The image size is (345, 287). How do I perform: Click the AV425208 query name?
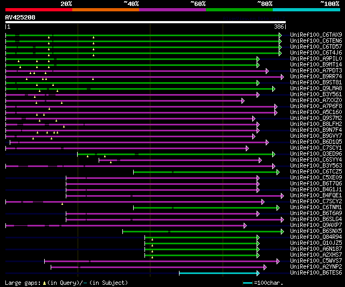(20, 18)
